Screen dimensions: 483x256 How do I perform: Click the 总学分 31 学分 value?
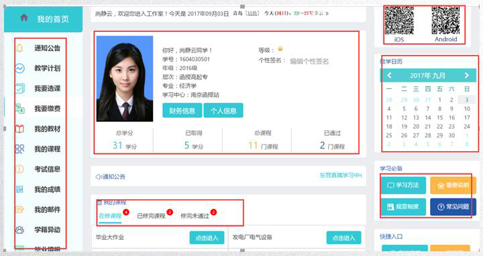(x=125, y=145)
